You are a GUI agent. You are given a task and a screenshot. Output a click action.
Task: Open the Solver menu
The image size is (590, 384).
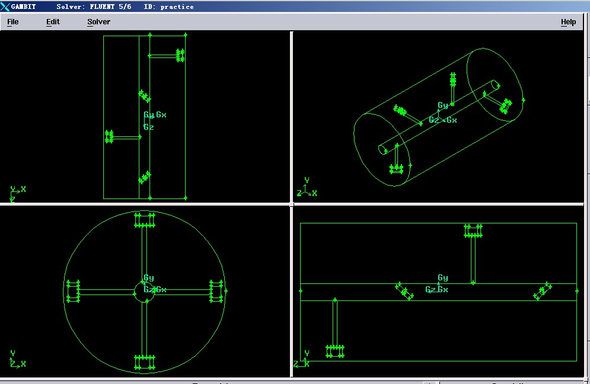(x=98, y=22)
